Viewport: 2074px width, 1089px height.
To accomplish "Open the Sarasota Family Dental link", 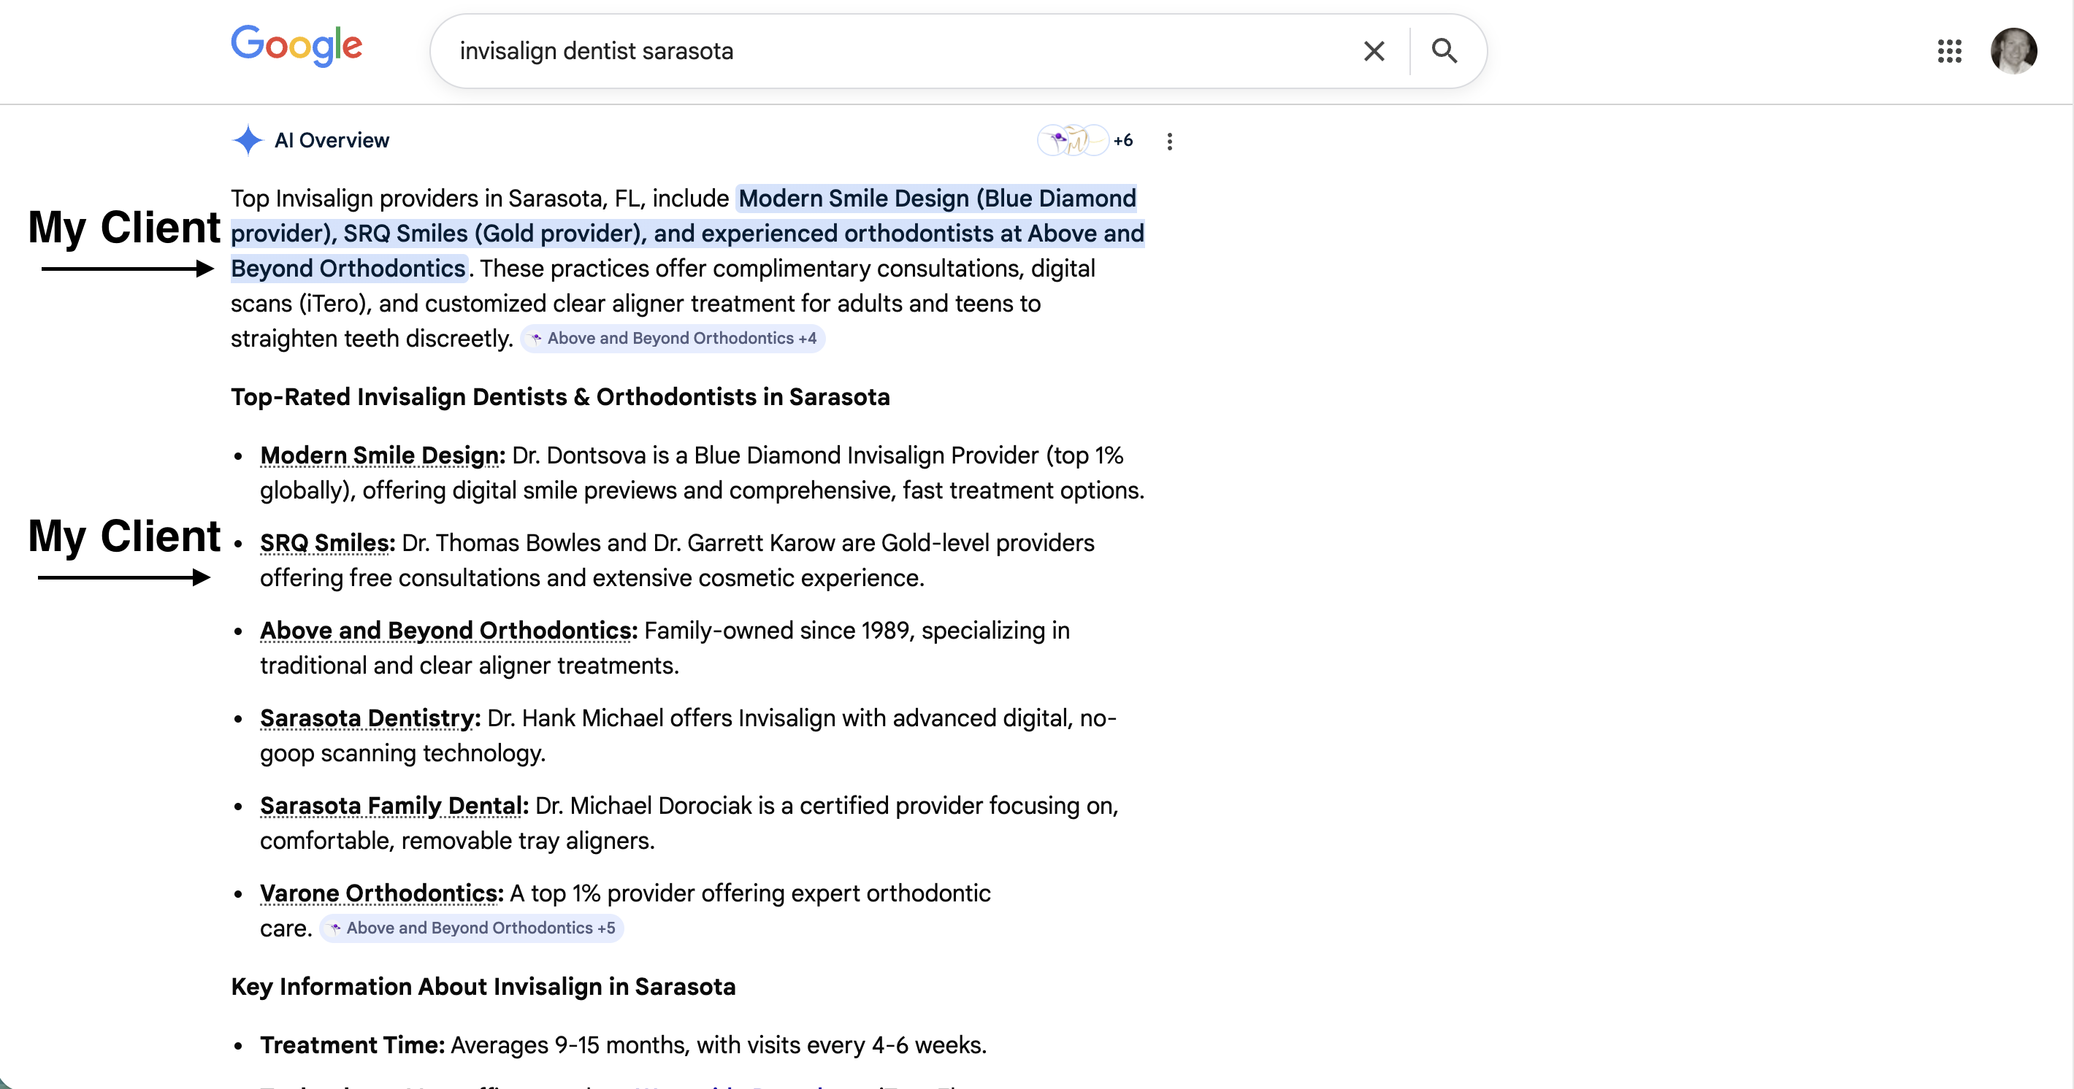I will (391, 805).
